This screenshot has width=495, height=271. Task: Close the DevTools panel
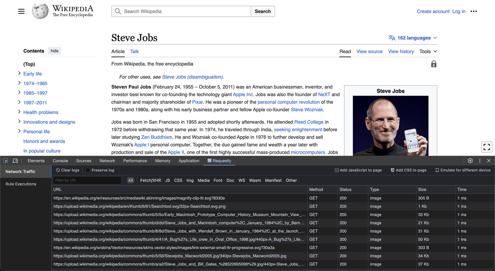pos(489,161)
